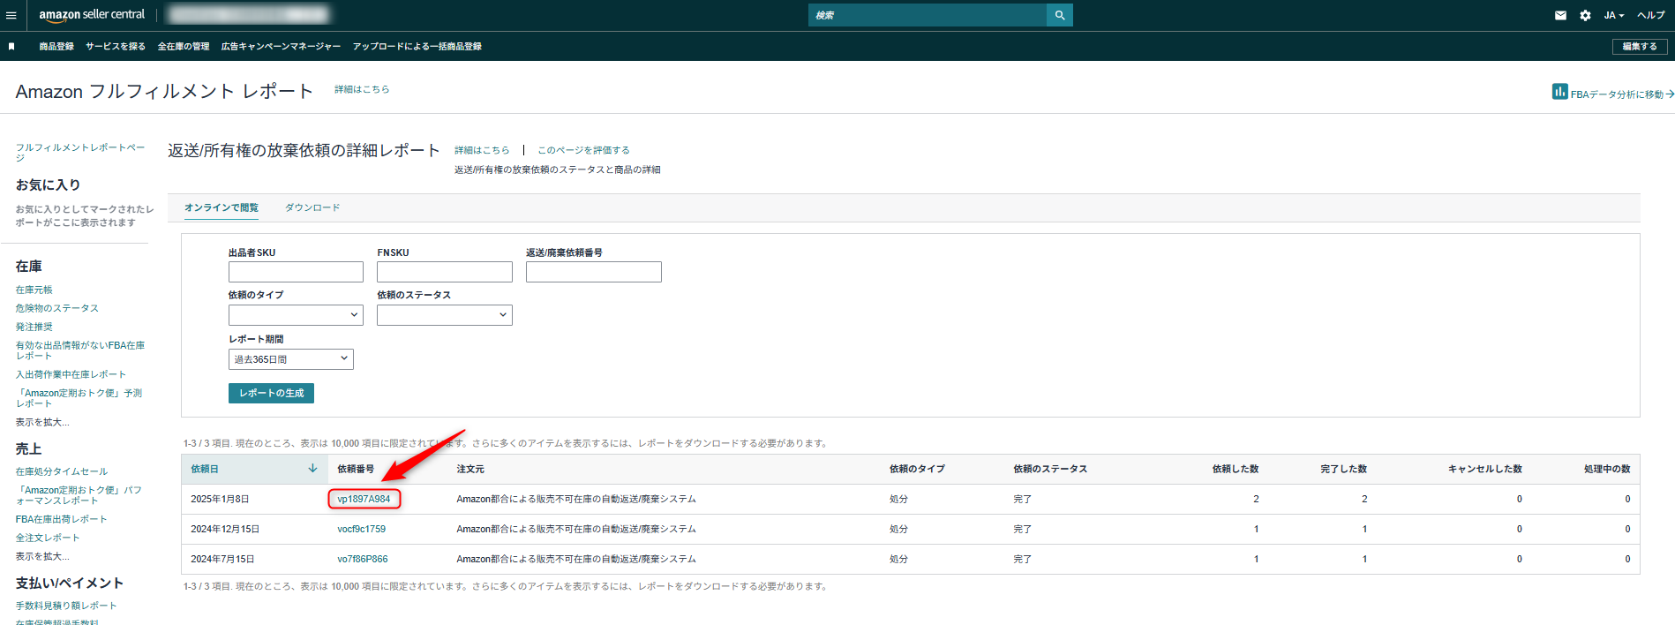Open request number vo7f86P866

click(363, 559)
